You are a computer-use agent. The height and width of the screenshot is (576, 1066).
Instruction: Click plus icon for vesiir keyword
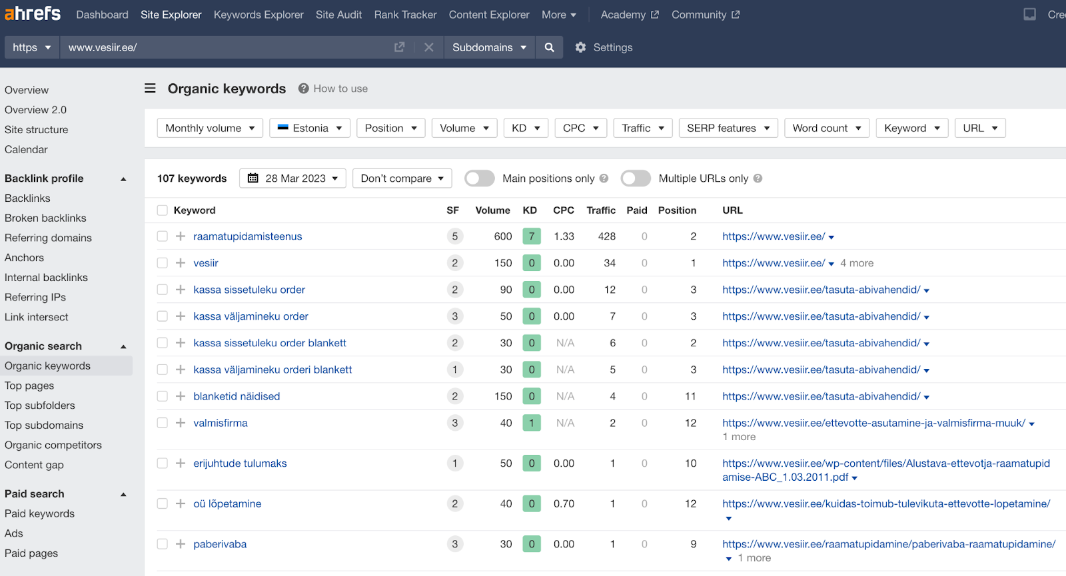pyautogui.click(x=181, y=263)
